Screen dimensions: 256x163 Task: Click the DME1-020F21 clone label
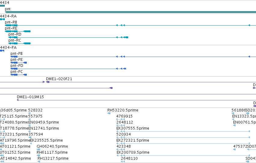[x=59, y=79]
